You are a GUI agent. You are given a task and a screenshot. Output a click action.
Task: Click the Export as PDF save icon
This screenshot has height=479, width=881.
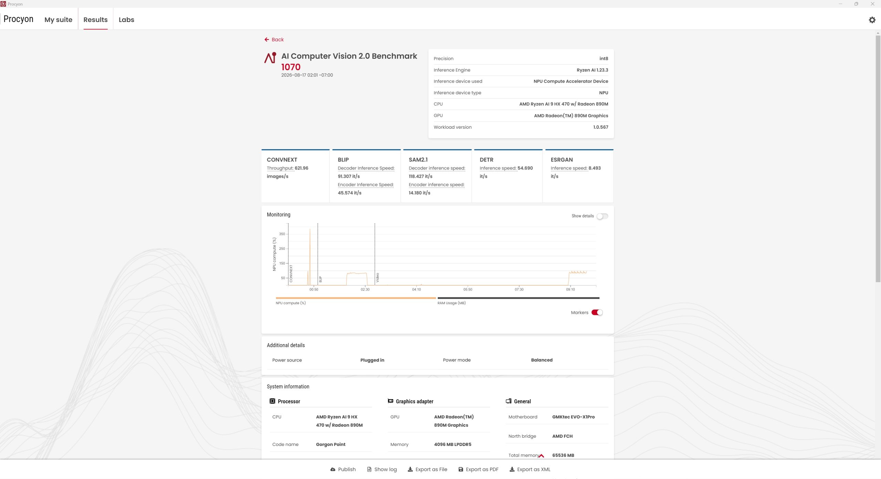click(x=461, y=469)
